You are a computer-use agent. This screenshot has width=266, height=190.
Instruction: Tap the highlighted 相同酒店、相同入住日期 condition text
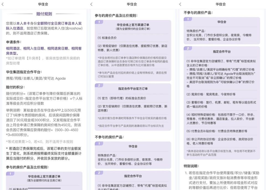pos(44,51)
